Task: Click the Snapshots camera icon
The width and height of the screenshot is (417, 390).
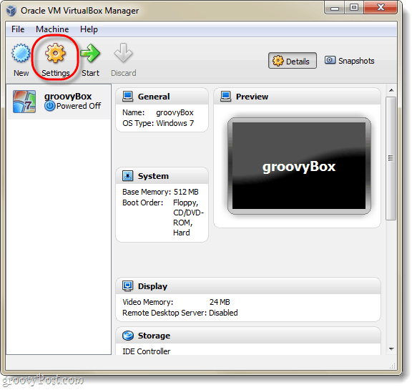Action: (x=330, y=60)
